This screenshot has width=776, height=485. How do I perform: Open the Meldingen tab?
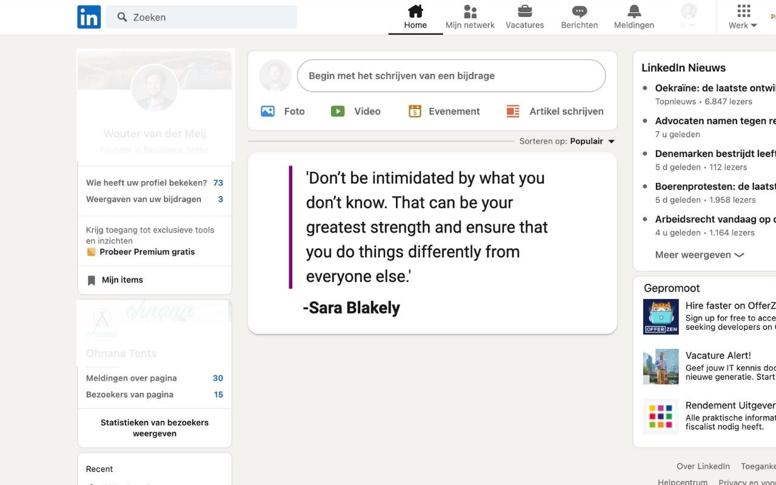(634, 17)
